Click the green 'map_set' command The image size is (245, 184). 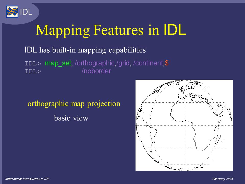point(58,63)
